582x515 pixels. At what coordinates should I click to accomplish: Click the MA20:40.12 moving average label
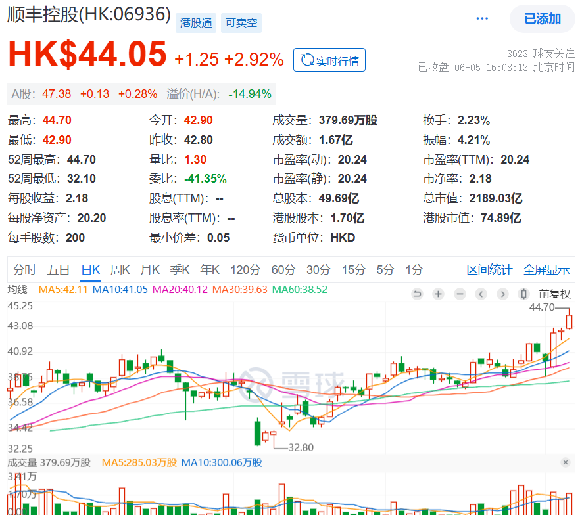click(x=180, y=290)
